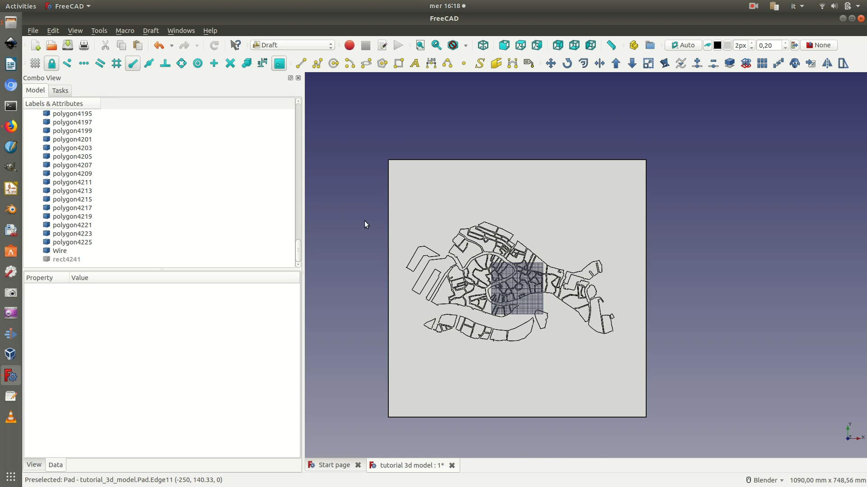Click the Activities button

tap(20, 6)
